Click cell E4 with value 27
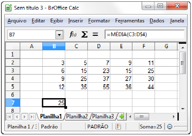This screenshot has height=136, width=192. click(x=121, y=79)
